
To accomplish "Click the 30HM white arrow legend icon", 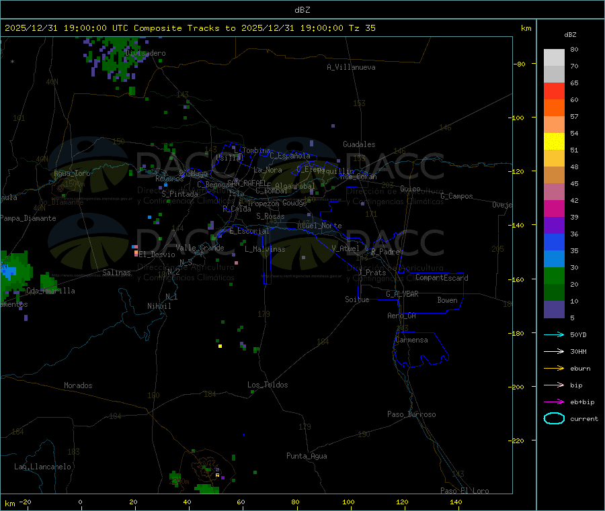I will pos(554,351).
